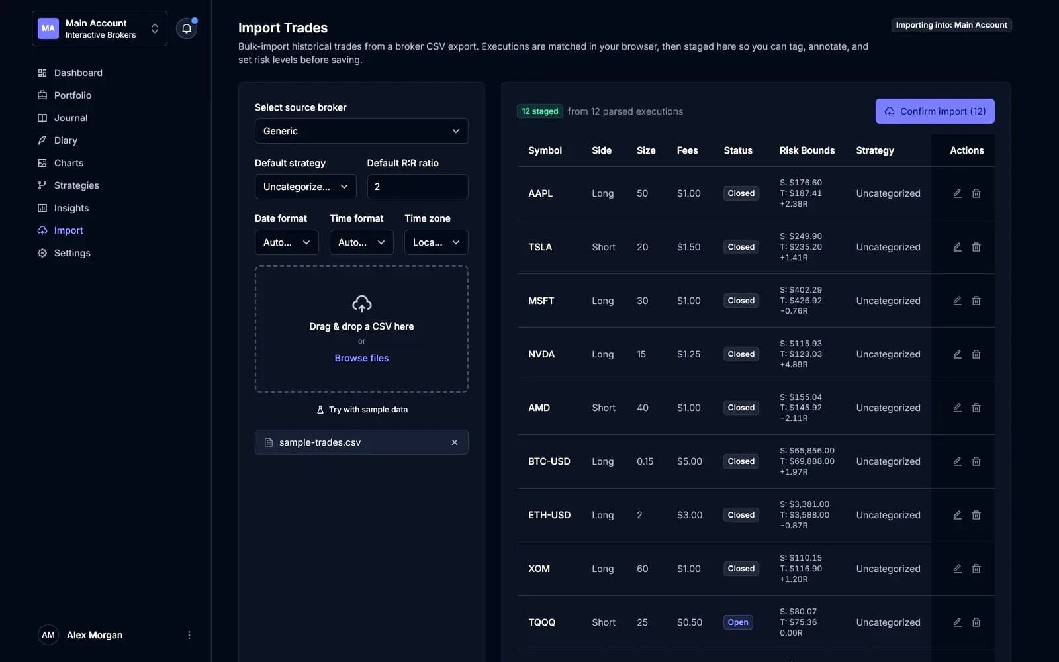Open the Default strategy dropdown
Screen dimensions: 1059x662
tap(306, 187)
